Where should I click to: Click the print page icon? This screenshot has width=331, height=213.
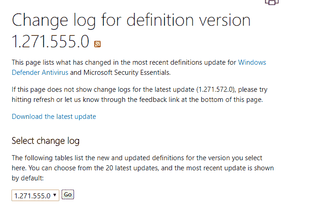click(x=272, y=2)
